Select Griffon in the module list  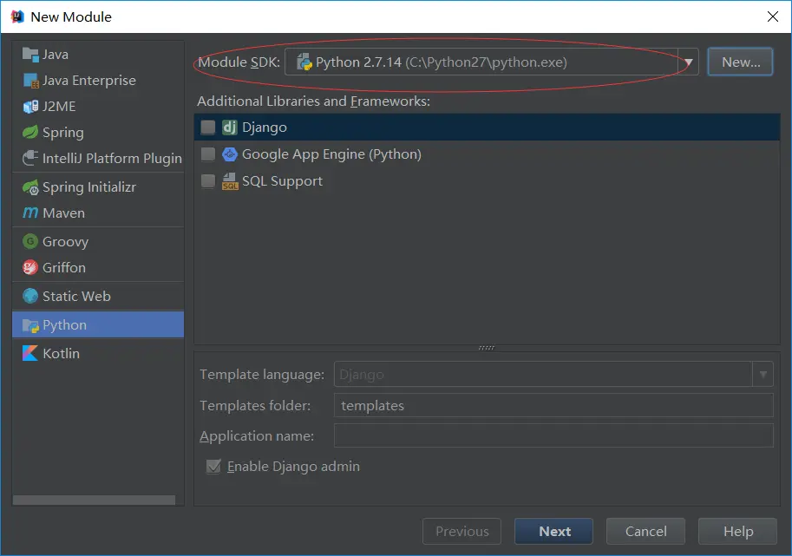98,267
